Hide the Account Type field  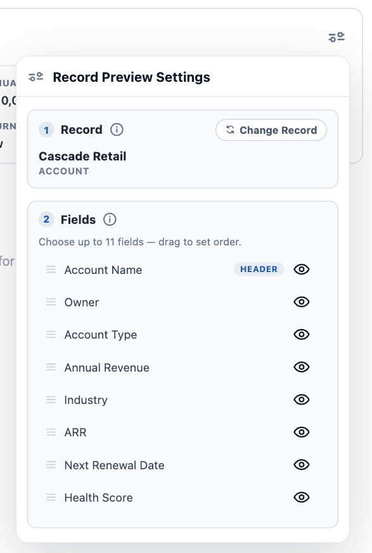(302, 334)
